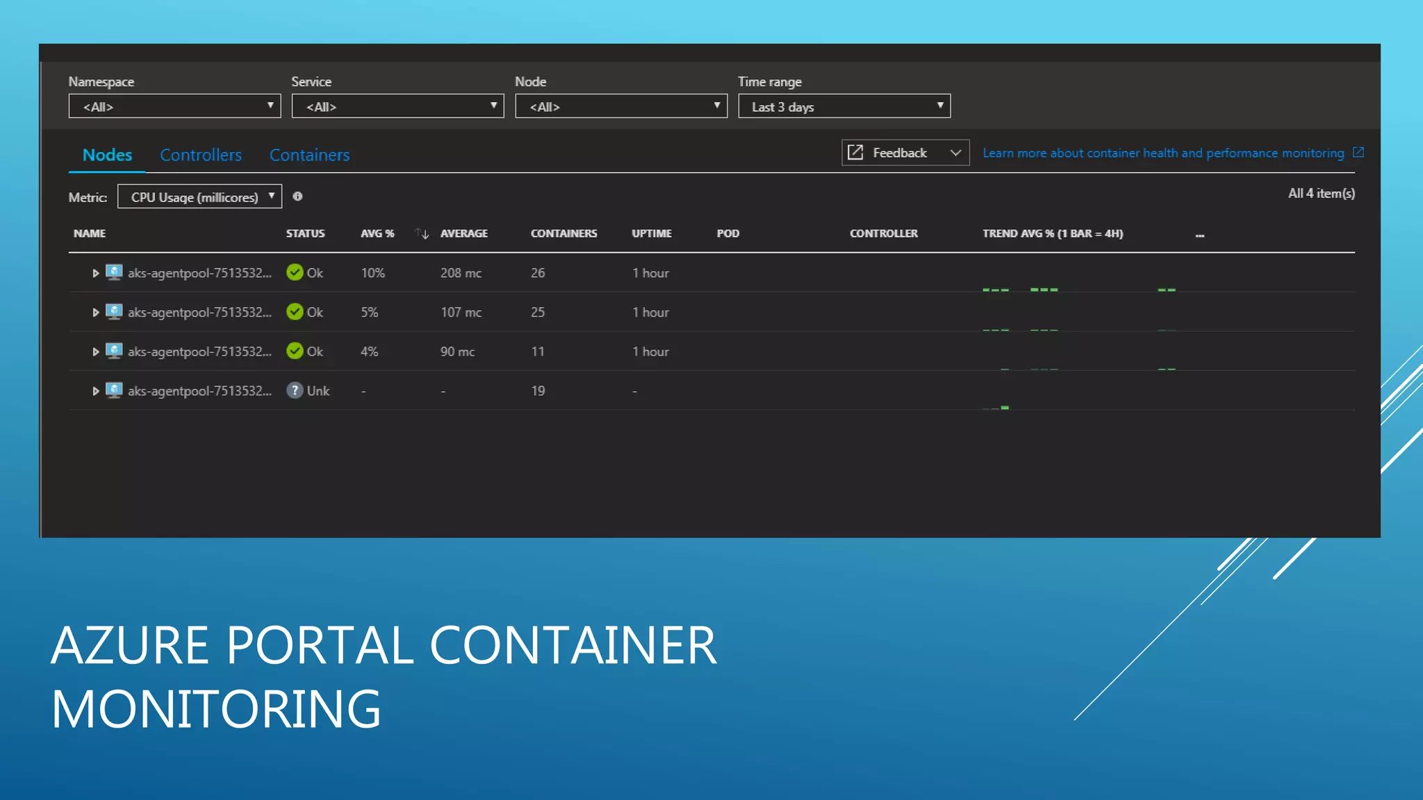
Task: Sort by CONTAINERS column header
Action: [x=564, y=233]
